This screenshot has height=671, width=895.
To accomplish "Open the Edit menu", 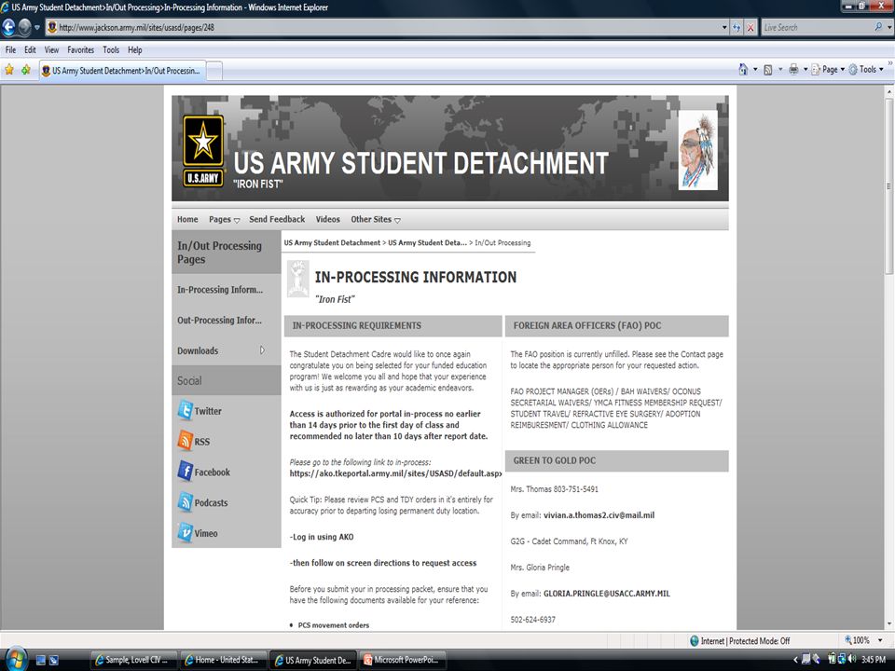I will coord(30,49).
